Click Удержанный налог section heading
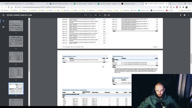This screenshot has width=192, height=108. 69,56
